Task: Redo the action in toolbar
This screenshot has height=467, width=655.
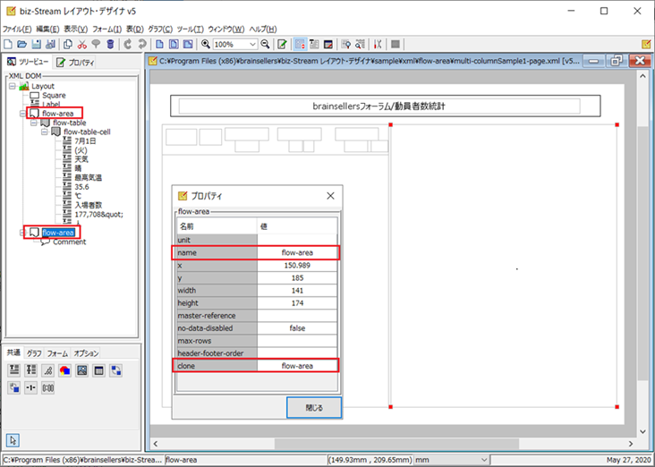Action: (142, 44)
